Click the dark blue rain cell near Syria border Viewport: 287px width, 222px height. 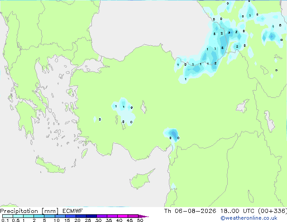(x=173, y=135)
